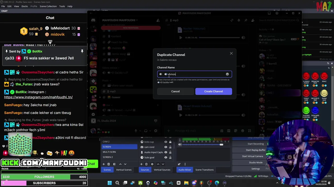Add a new scene with plus icon

click(104, 164)
